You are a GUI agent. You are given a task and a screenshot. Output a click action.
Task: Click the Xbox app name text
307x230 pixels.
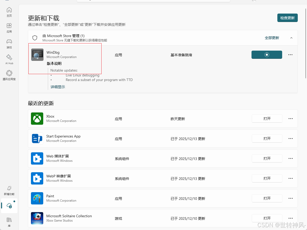coord(50,116)
